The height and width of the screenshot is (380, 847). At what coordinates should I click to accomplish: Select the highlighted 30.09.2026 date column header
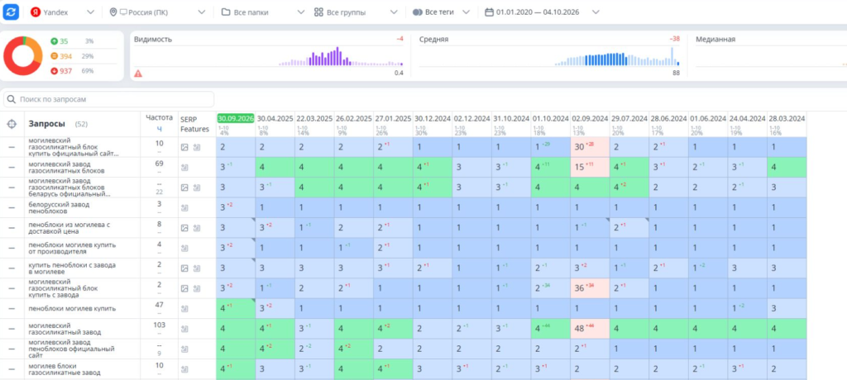pyautogui.click(x=236, y=118)
